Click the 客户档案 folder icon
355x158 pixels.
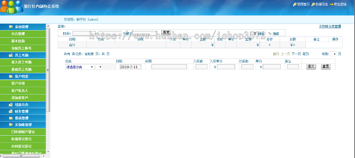point(11,76)
